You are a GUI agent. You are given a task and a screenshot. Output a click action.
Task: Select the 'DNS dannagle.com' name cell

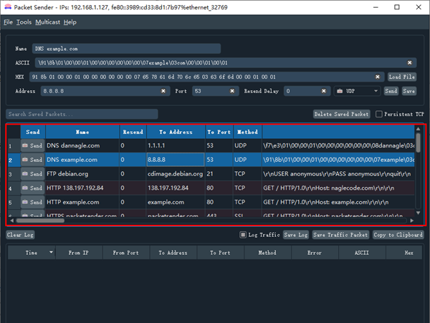(x=82, y=145)
